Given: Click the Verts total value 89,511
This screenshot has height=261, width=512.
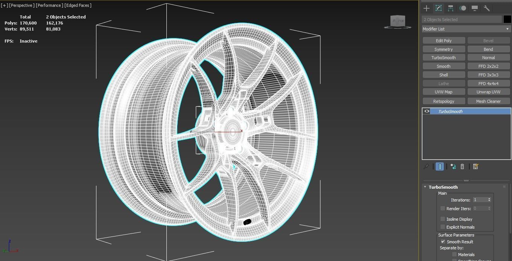Looking at the screenshot, I should (27, 29).
